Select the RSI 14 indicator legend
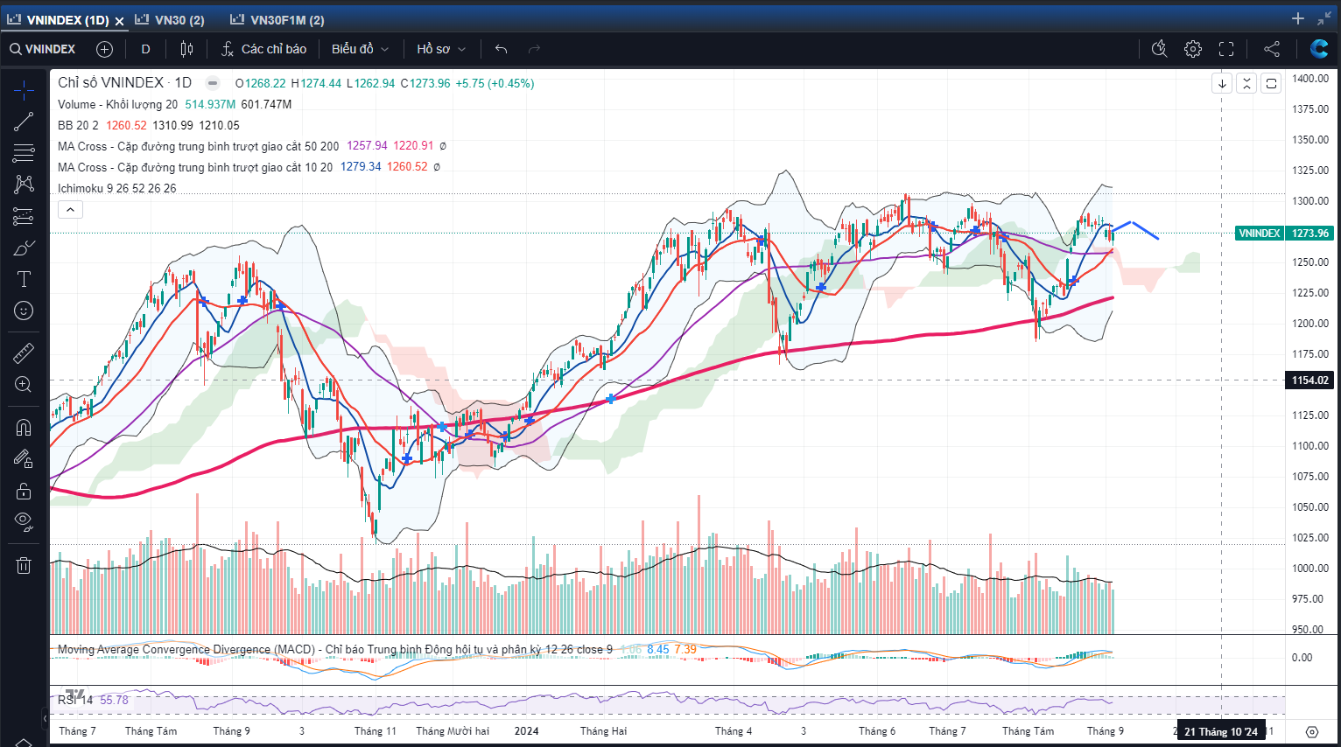1341x747 pixels. coord(75,700)
